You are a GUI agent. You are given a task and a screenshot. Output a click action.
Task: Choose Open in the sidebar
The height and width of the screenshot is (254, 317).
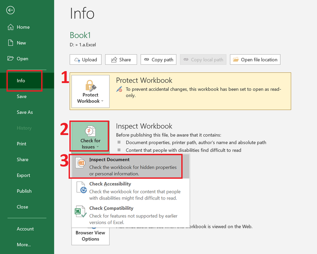[27, 58]
